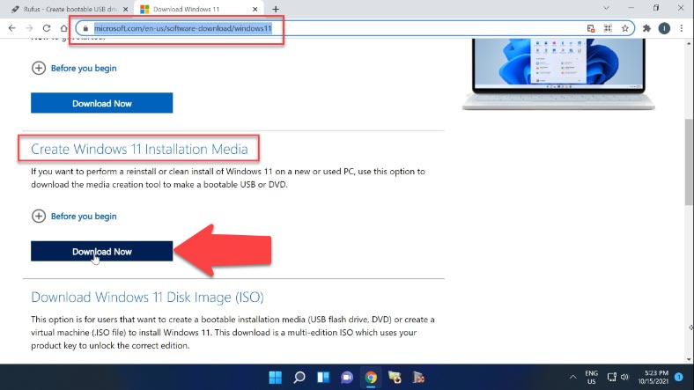Go back using the browser back arrow
Image resolution: width=694 pixels, height=390 pixels.
point(12,28)
